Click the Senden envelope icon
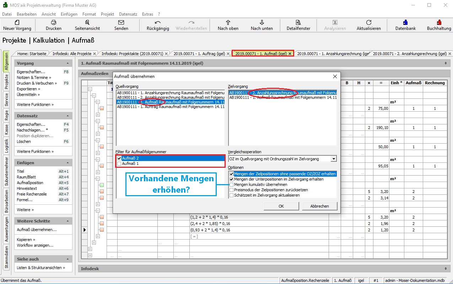453x284 pixels. pyautogui.click(x=121, y=22)
